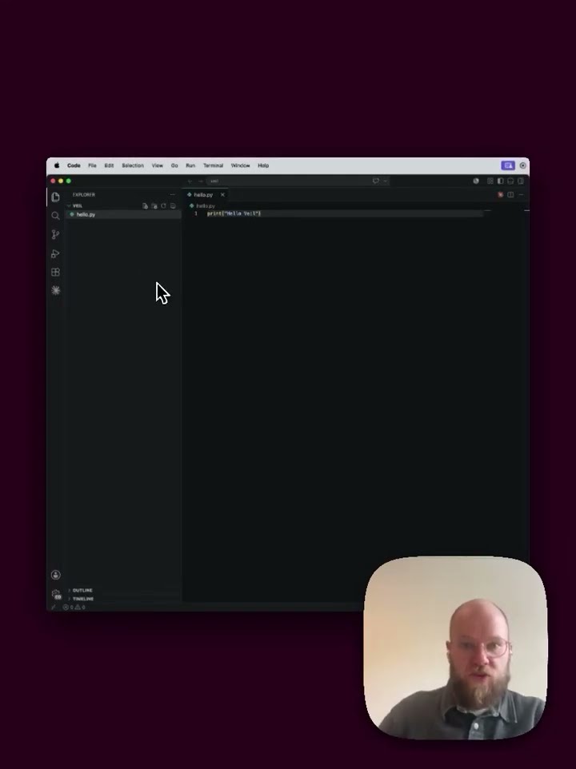
Task: Collapse all folders in Explorer
Action: pyautogui.click(x=173, y=206)
